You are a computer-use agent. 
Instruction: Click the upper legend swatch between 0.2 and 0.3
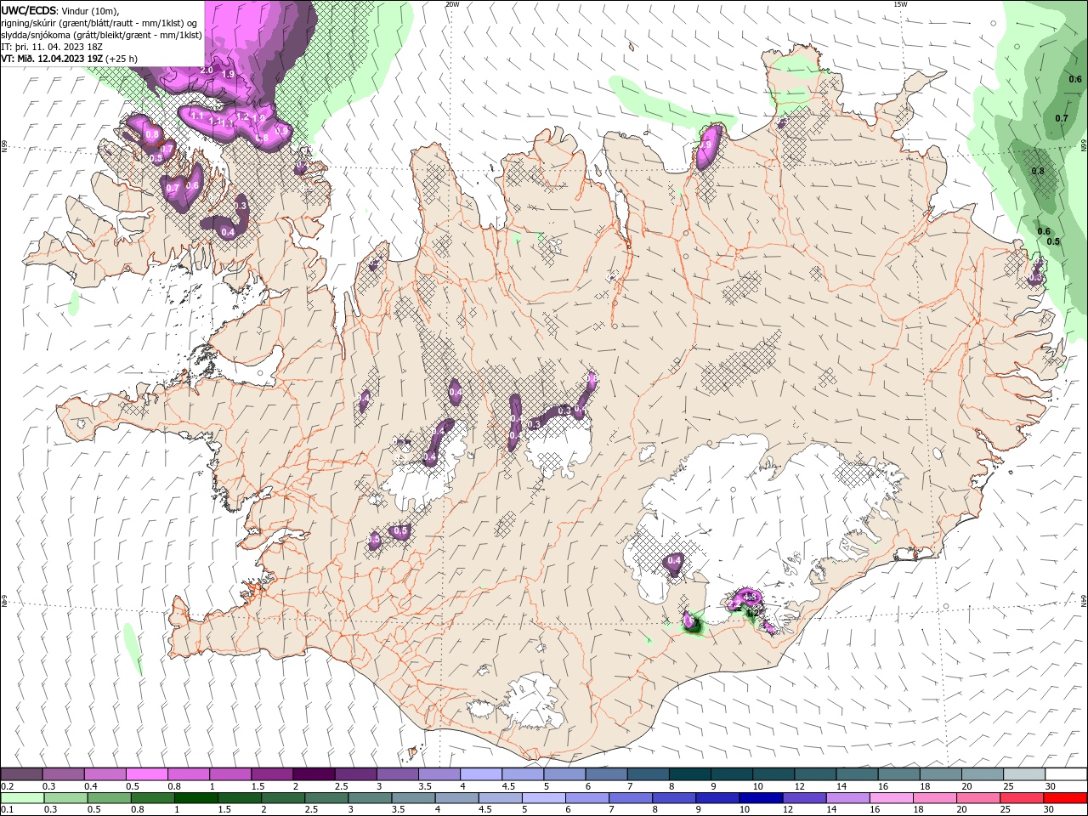[x=21, y=774]
